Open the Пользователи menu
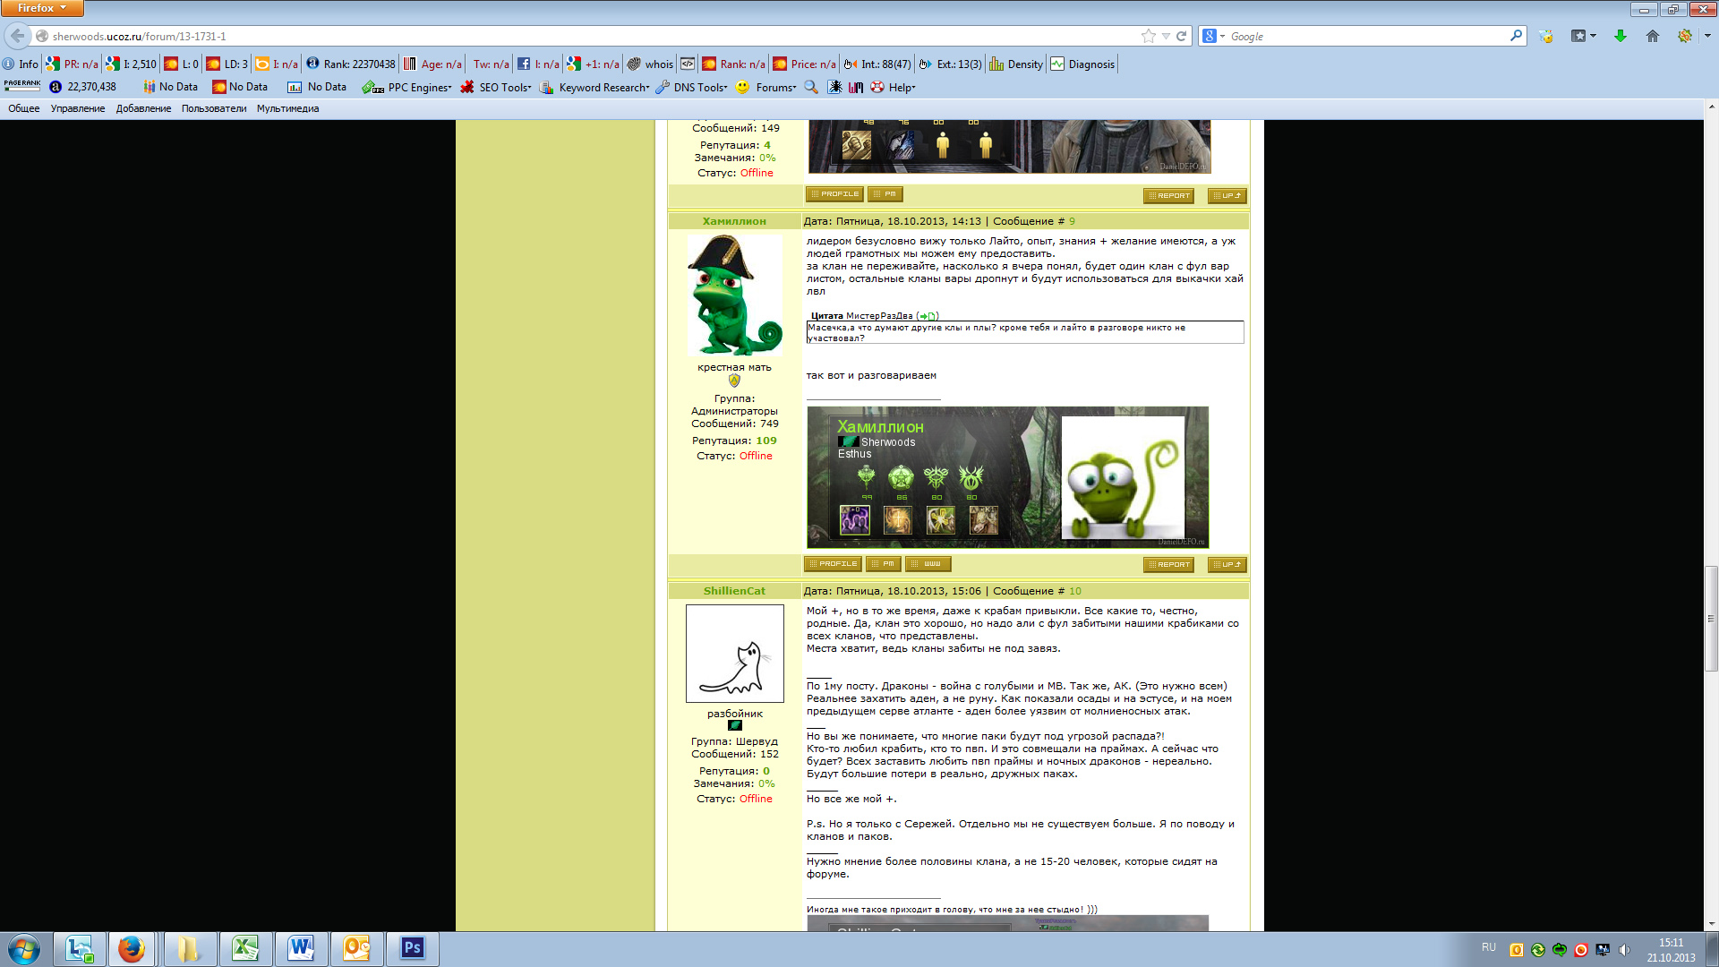Image resolution: width=1719 pixels, height=967 pixels. [213, 108]
